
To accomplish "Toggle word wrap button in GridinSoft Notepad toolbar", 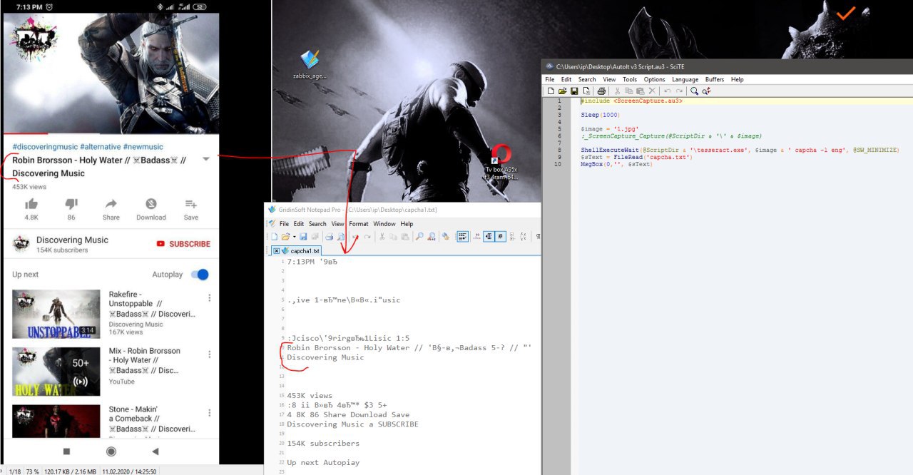I will 462,237.
